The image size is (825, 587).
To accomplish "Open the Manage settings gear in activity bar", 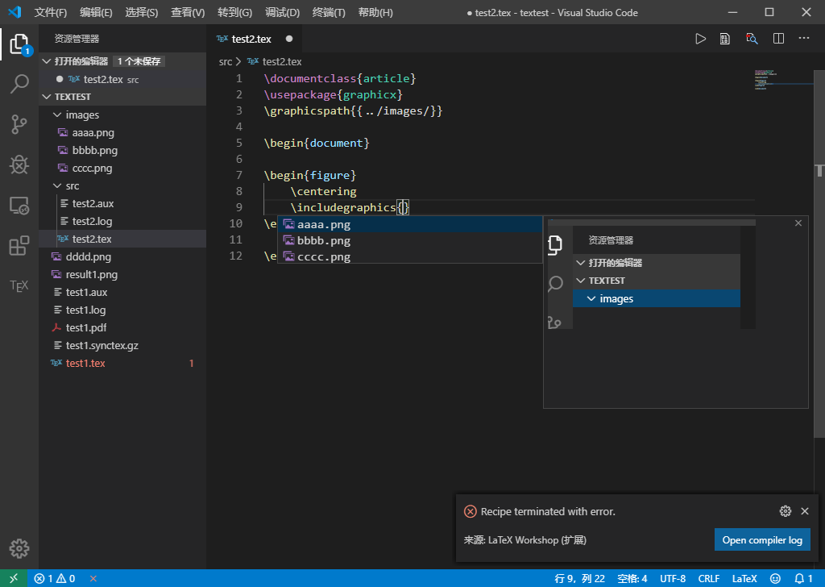I will coord(19,548).
